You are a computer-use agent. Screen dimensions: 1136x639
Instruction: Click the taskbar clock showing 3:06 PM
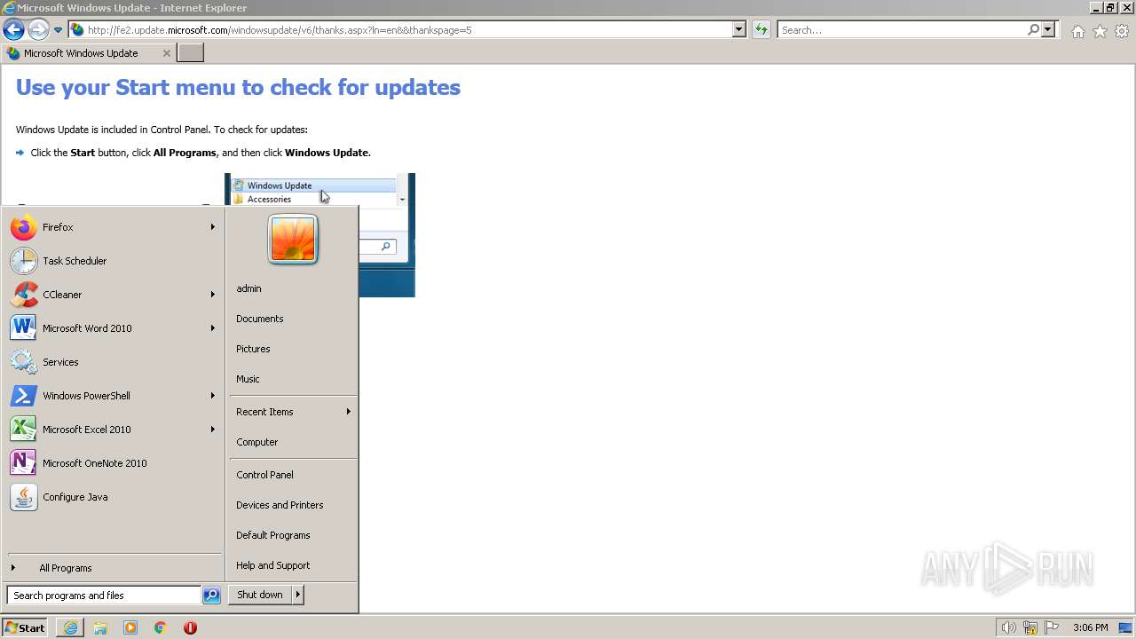point(1090,627)
